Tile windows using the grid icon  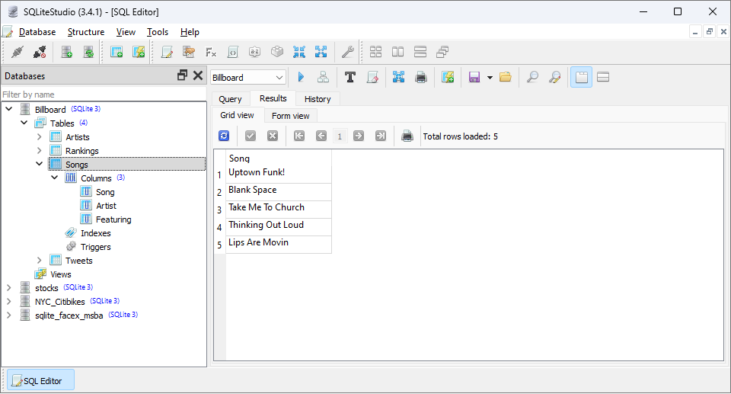(375, 52)
